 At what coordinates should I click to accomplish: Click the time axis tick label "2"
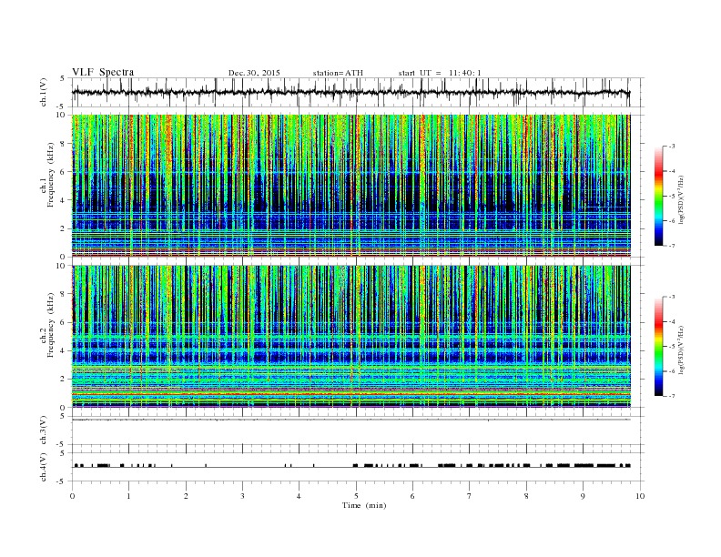(x=186, y=496)
